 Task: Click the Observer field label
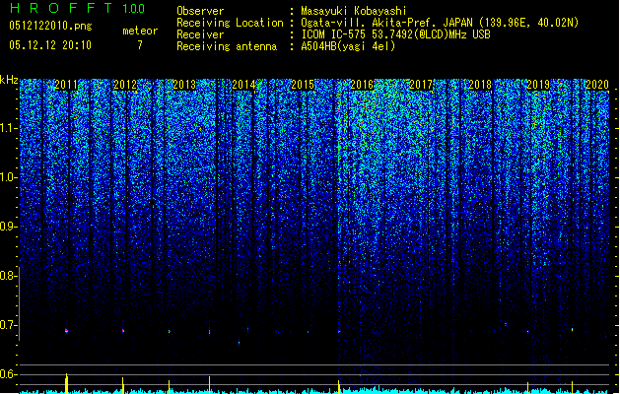200,11
